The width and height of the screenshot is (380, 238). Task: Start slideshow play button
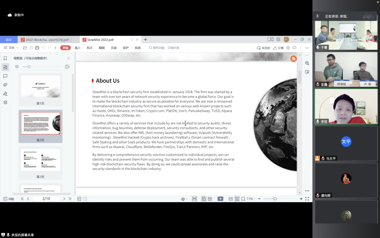(x=220, y=199)
